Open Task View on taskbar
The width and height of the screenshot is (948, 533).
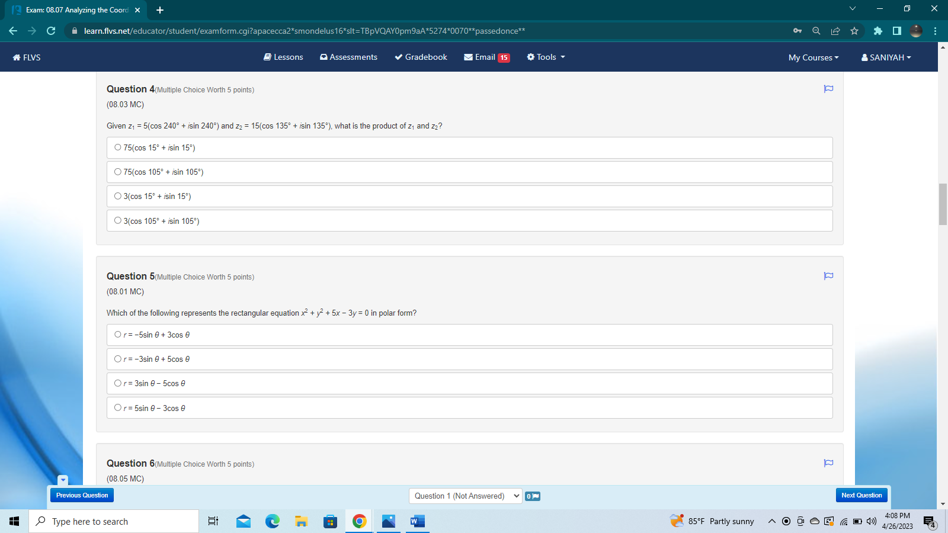point(213,521)
